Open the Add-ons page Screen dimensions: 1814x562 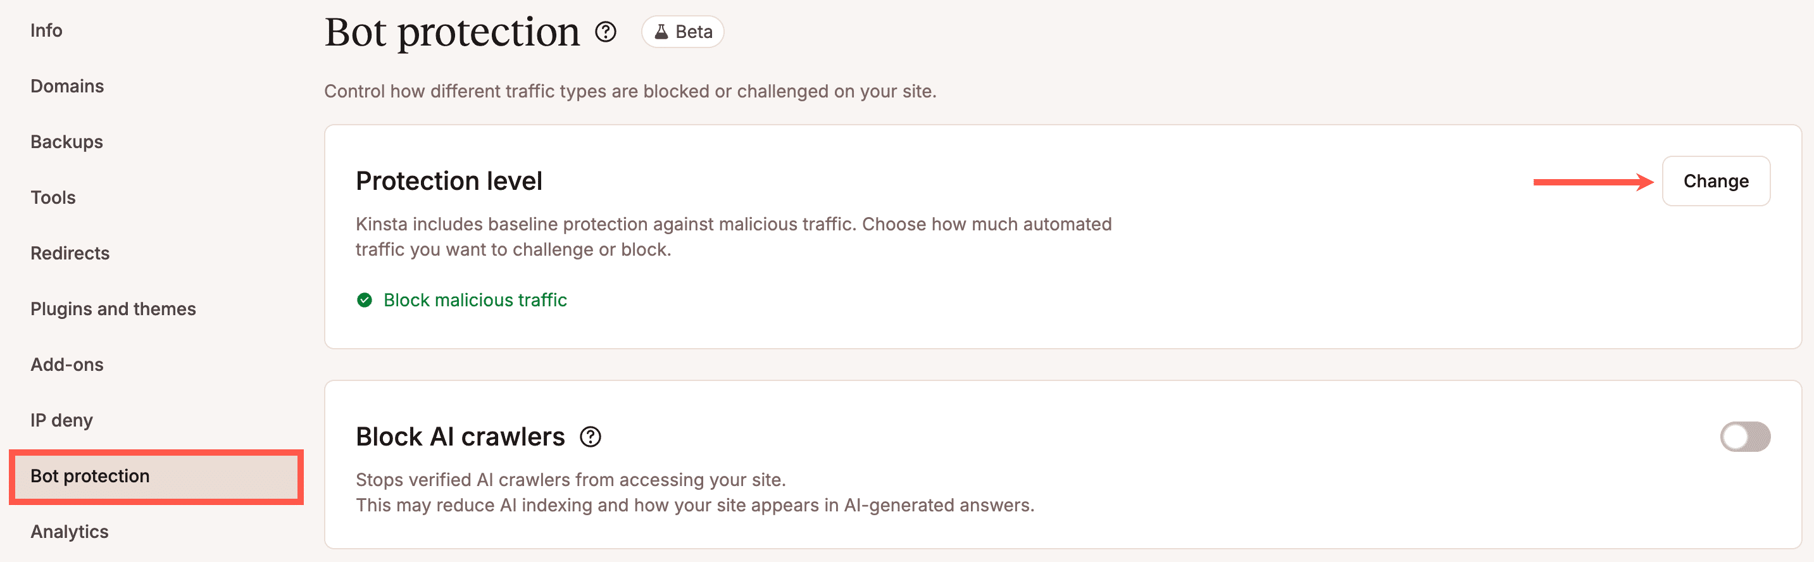pos(66,364)
